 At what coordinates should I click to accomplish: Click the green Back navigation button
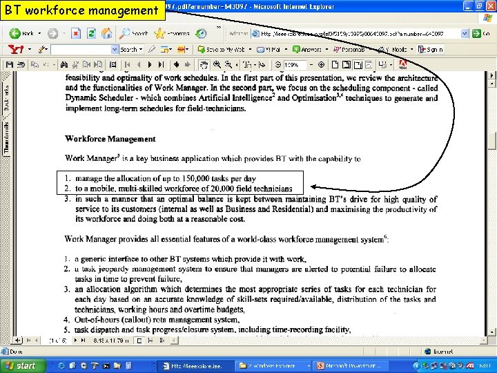(21, 33)
